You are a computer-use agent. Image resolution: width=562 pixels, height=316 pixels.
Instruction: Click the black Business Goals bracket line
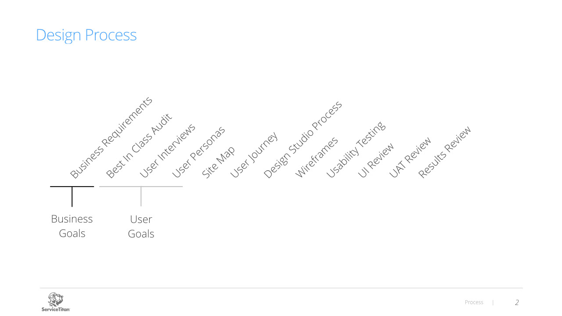click(x=72, y=196)
